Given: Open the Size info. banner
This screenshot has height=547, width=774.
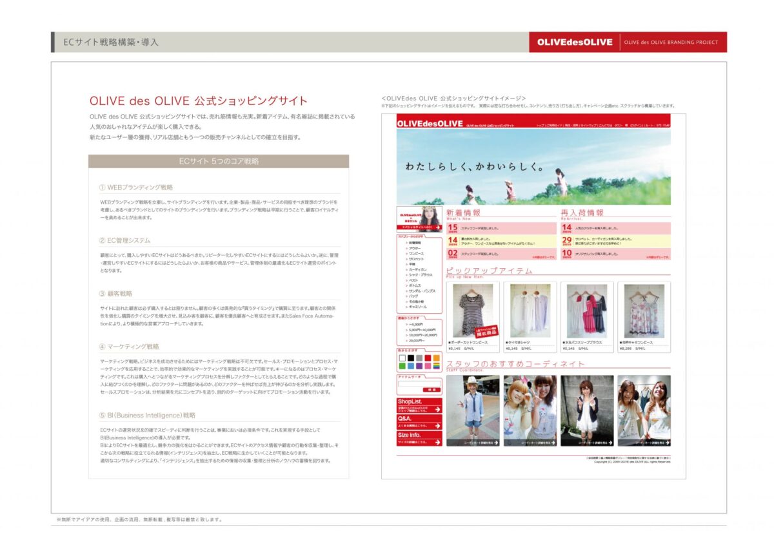Looking at the screenshot, I should tap(419, 439).
